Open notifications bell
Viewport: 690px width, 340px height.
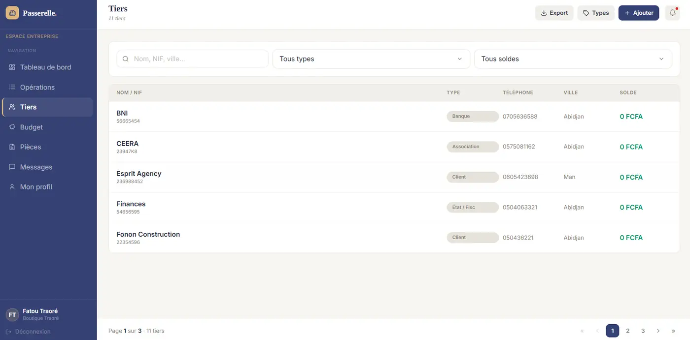672,13
